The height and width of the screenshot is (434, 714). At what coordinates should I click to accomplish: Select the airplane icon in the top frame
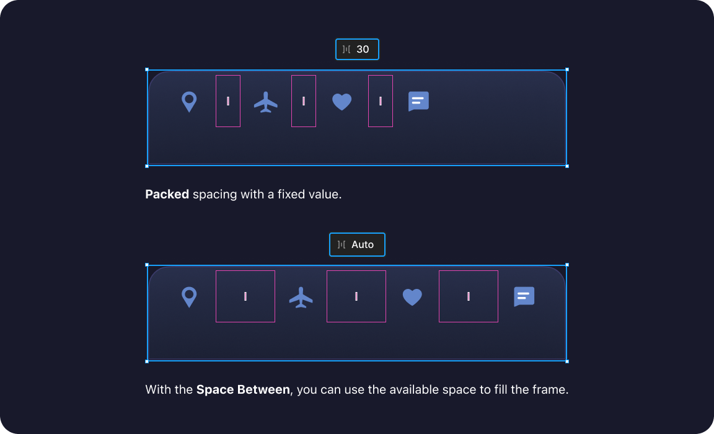click(265, 100)
